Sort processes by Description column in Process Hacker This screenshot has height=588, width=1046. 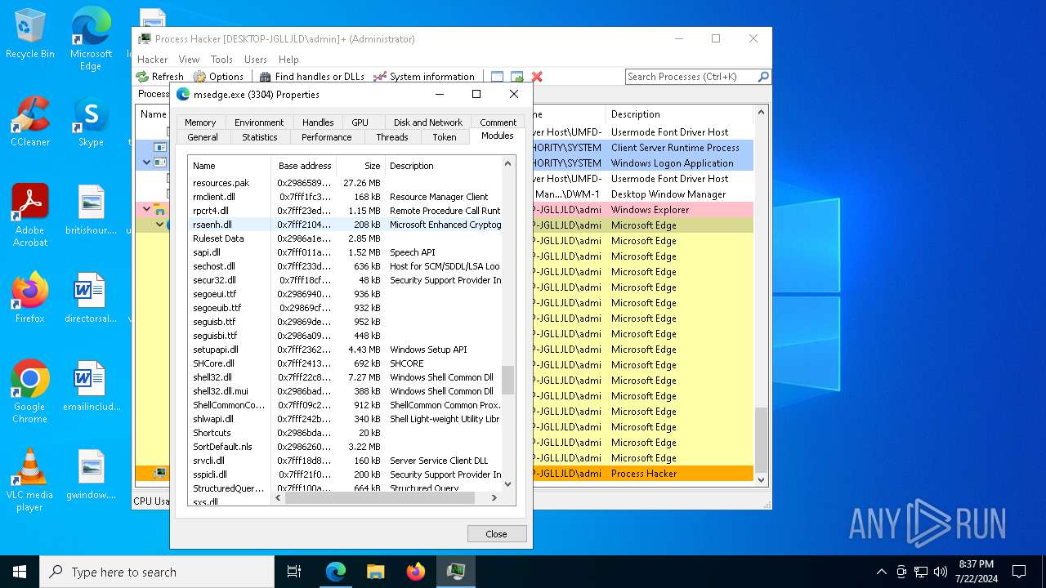(679, 114)
